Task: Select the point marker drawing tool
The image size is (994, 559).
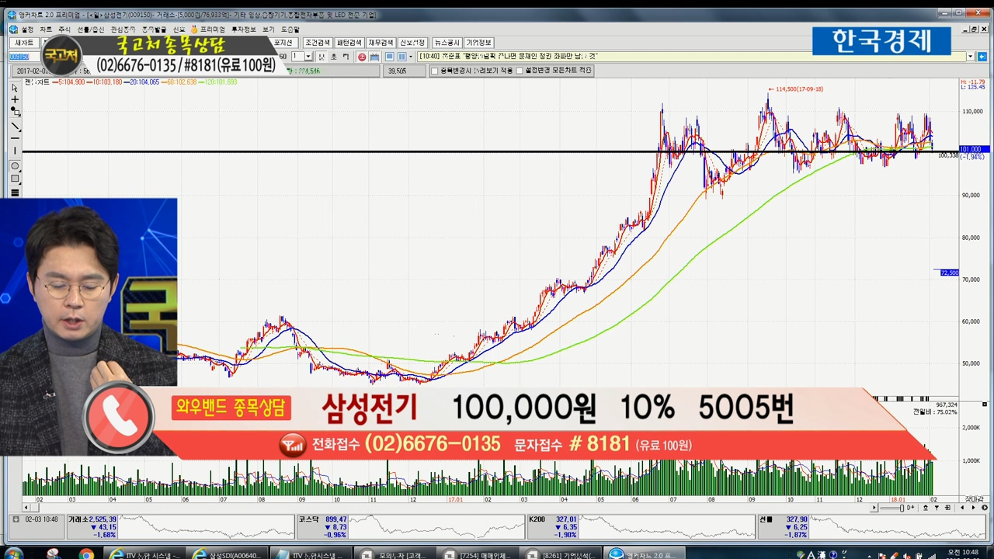Action: pos(15,113)
